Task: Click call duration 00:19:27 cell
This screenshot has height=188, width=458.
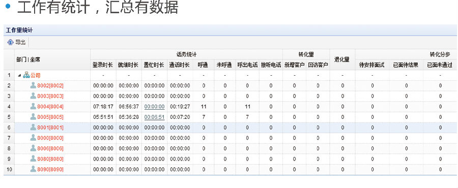Action: (x=180, y=107)
